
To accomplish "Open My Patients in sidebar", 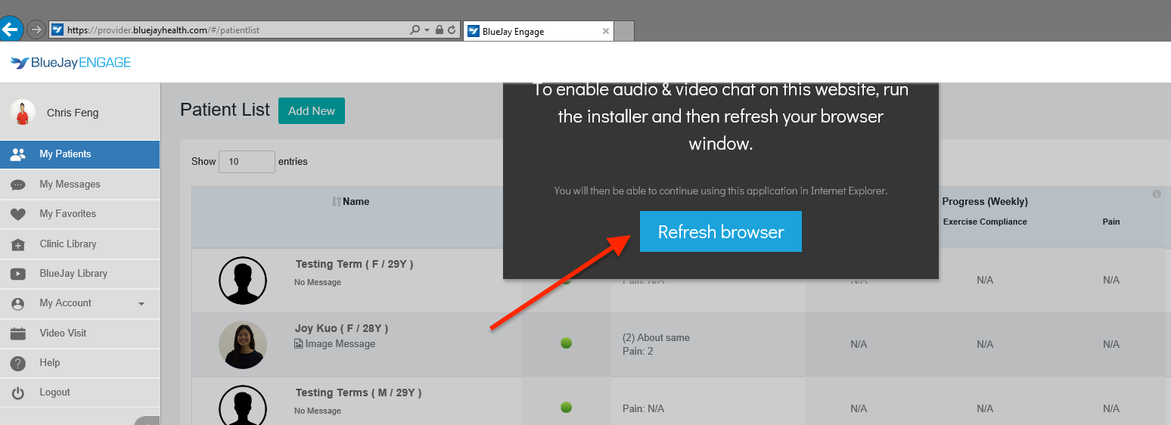I will pyautogui.click(x=79, y=154).
